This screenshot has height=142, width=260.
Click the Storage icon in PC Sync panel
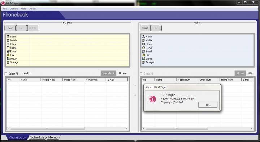tap(8, 62)
